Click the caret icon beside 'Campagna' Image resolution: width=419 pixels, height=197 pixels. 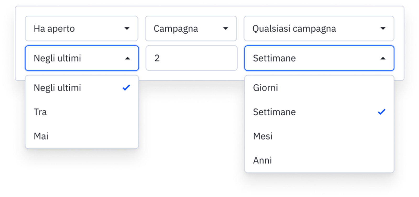coord(225,29)
